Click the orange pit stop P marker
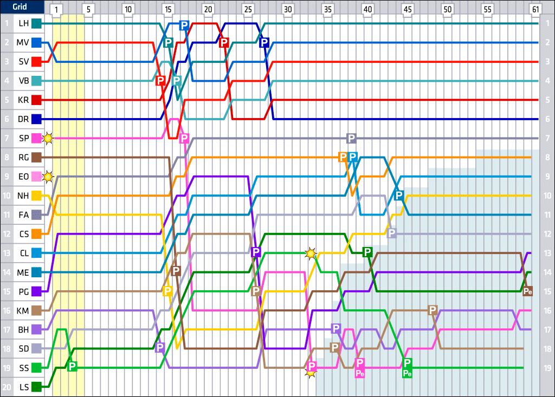This screenshot has width=555, height=397. tap(343, 157)
